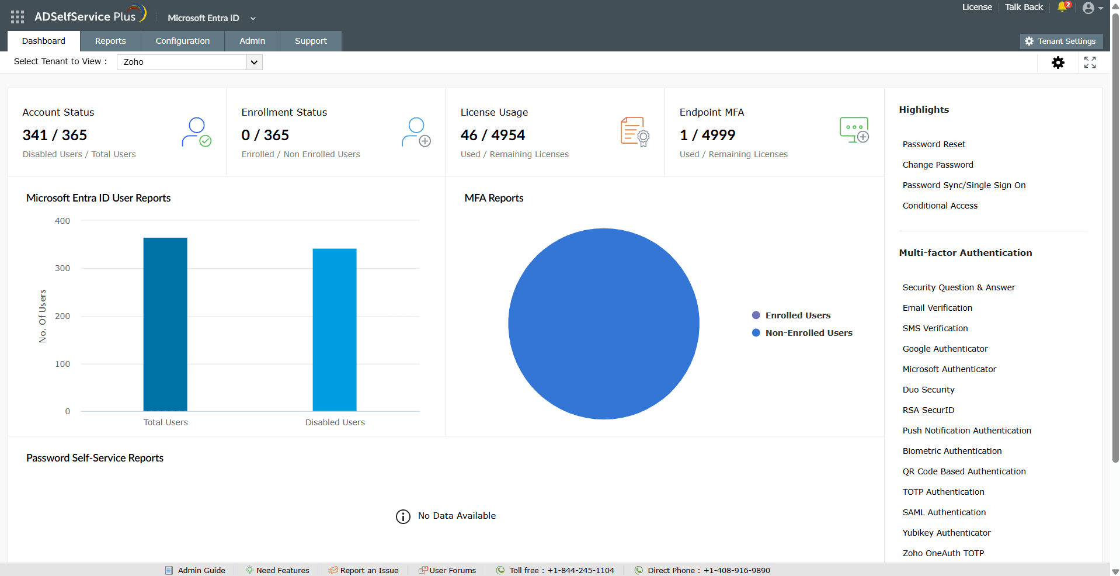Click the Disabled Users bar

click(x=335, y=330)
